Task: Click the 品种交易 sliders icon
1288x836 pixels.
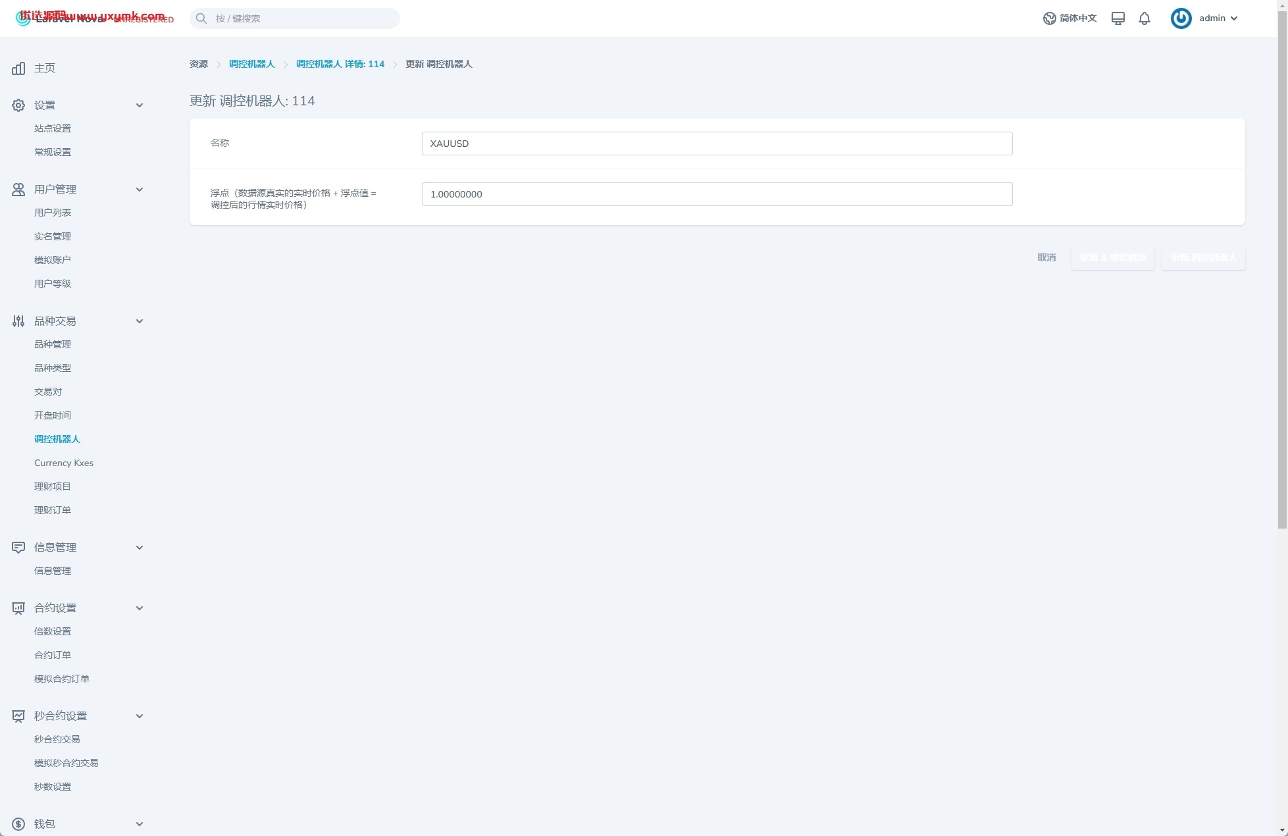Action: click(x=18, y=321)
